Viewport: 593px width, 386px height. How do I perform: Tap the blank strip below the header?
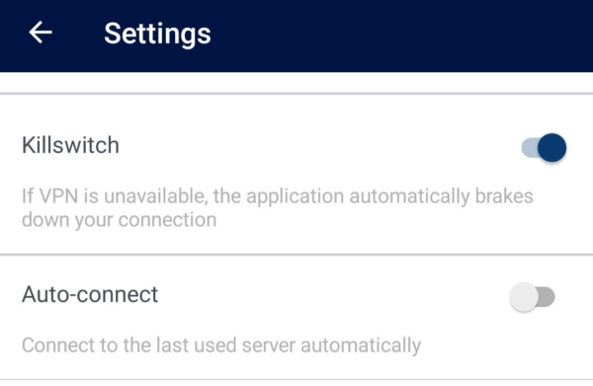click(x=296, y=82)
